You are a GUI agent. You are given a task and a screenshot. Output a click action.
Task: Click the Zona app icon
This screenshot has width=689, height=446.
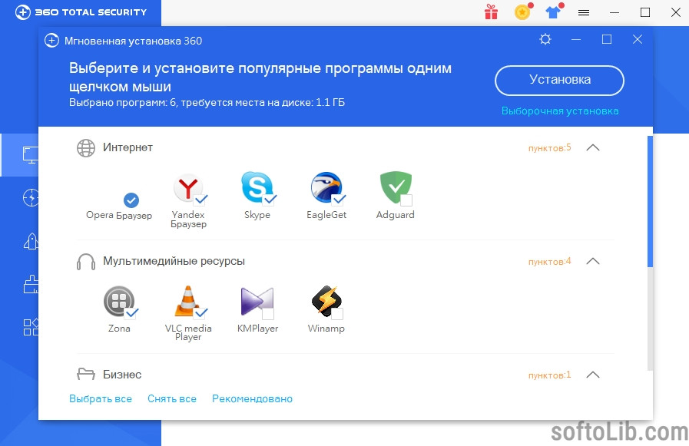(x=119, y=301)
